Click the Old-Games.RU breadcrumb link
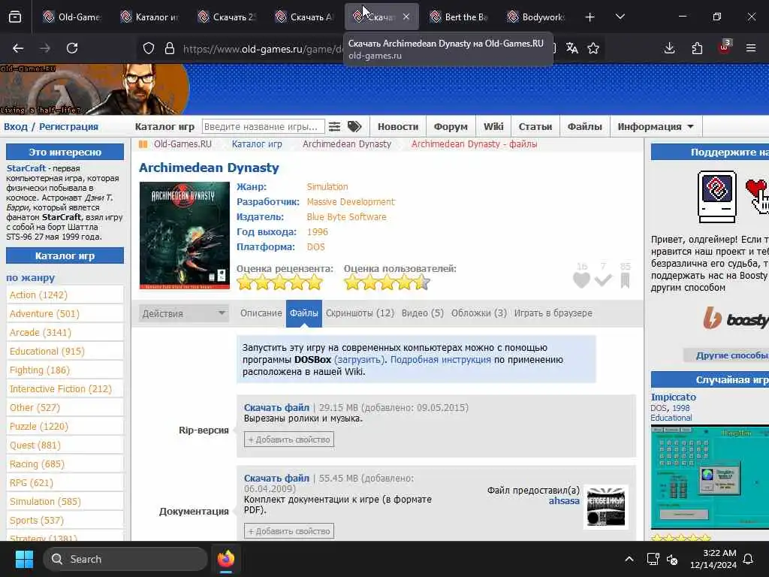Screen dimensions: 769x577 click(182, 143)
